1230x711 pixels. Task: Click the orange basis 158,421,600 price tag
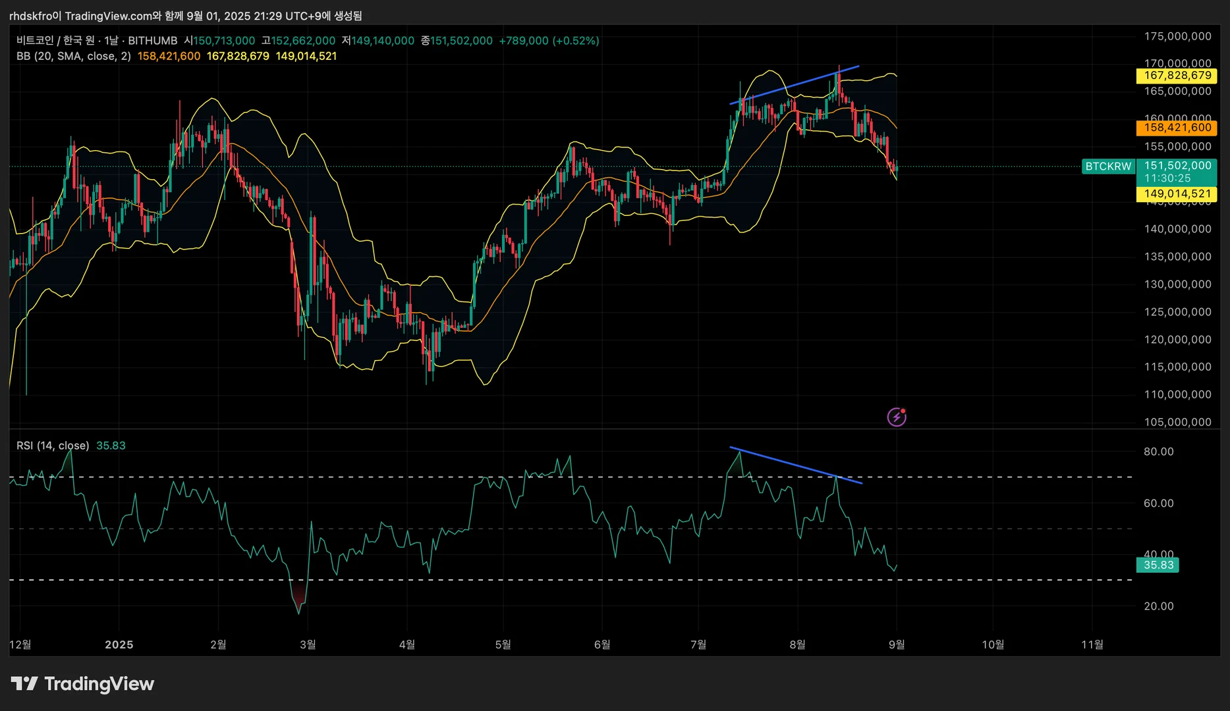click(x=1177, y=128)
